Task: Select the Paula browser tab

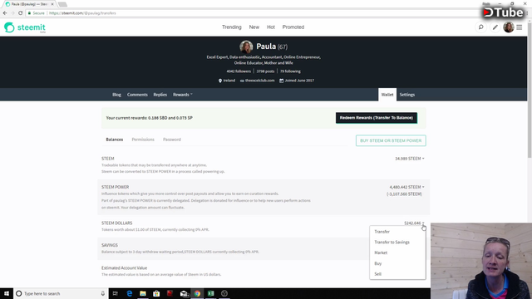Action: click(29, 4)
